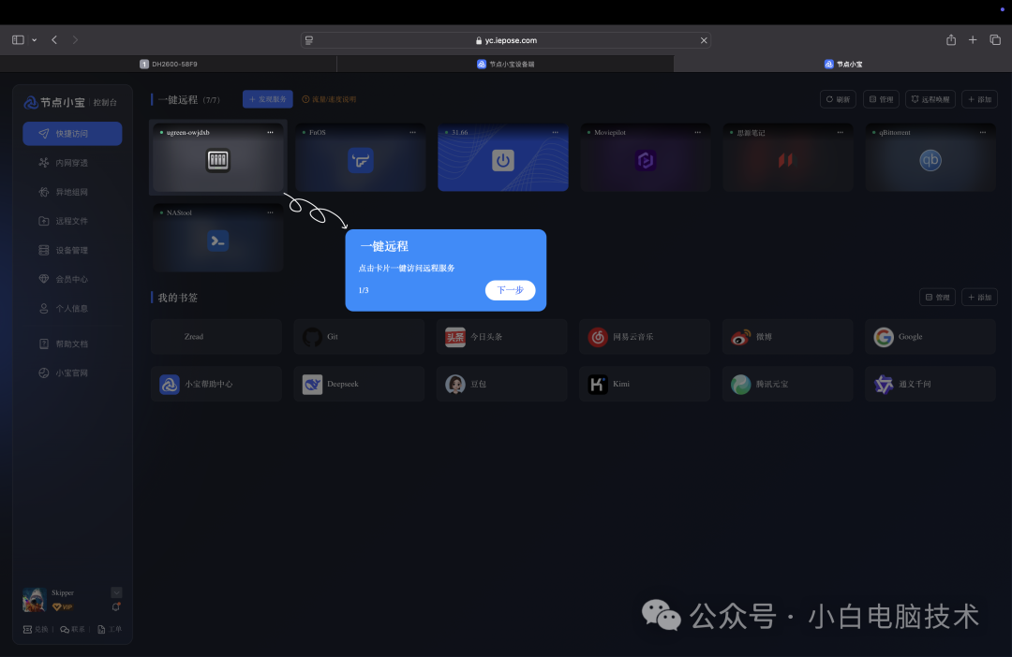Click the power icon on 31.66 card

pyautogui.click(x=503, y=160)
